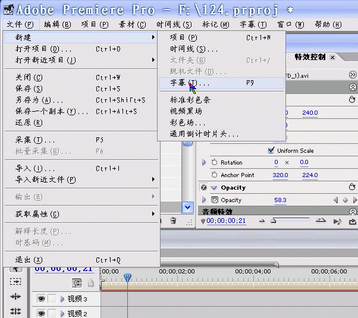Choose 导入(I)... from the file menu

tap(81, 168)
